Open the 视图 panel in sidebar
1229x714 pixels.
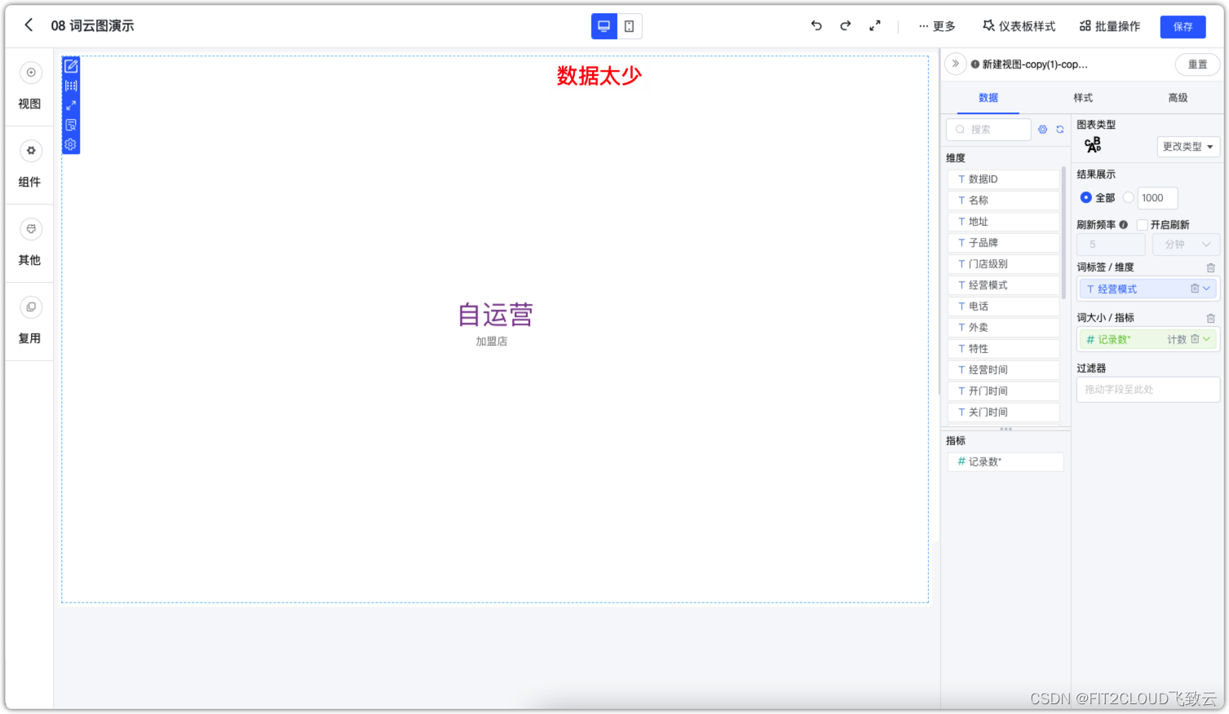coord(30,86)
